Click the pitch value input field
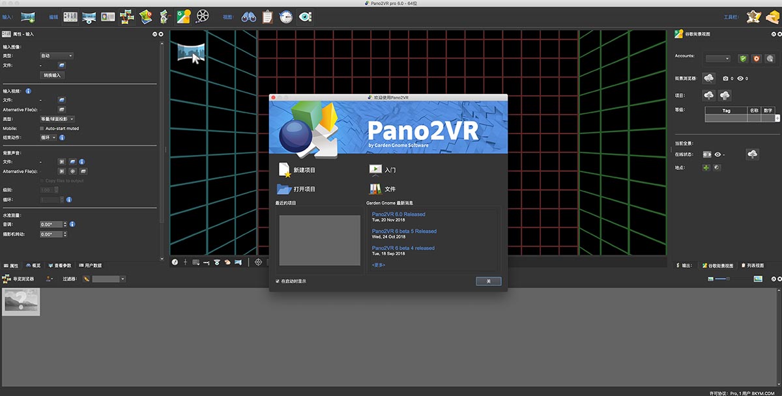The image size is (782, 396). (51, 225)
